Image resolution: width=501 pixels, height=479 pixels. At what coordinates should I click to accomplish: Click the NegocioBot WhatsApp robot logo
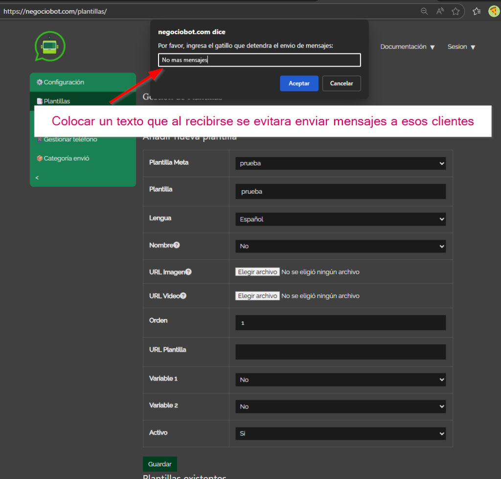49,46
